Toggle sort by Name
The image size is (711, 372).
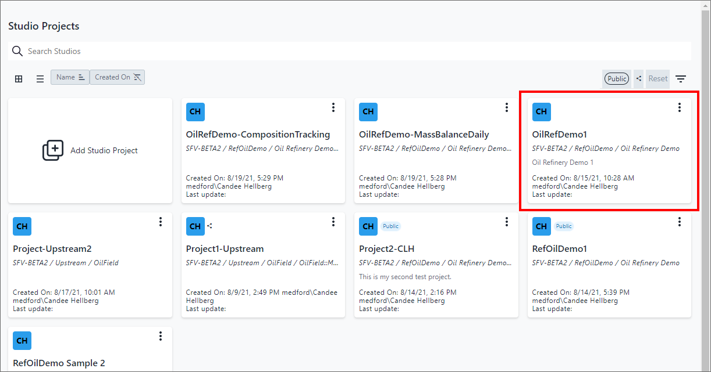[x=70, y=77]
